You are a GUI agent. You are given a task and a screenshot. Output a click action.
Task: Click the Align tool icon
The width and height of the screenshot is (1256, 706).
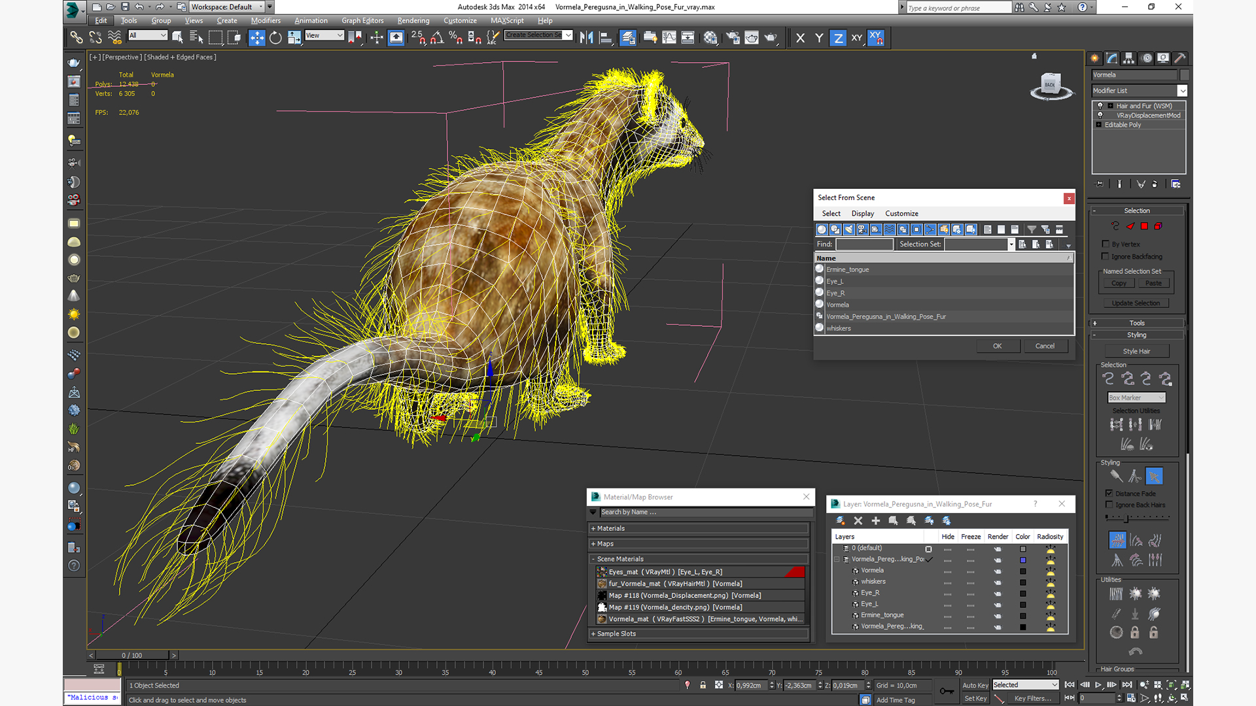pyautogui.click(x=606, y=38)
